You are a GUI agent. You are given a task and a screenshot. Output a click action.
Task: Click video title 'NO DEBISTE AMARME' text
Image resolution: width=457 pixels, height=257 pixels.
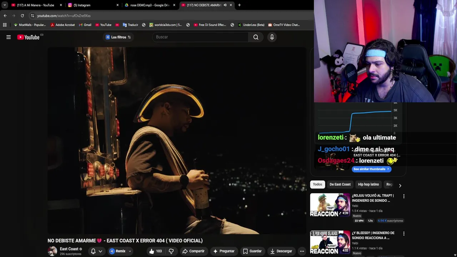125,241
